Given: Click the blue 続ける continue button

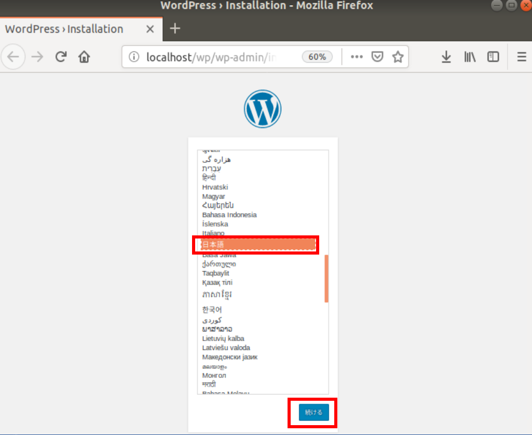Looking at the screenshot, I should pyautogui.click(x=314, y=412).
